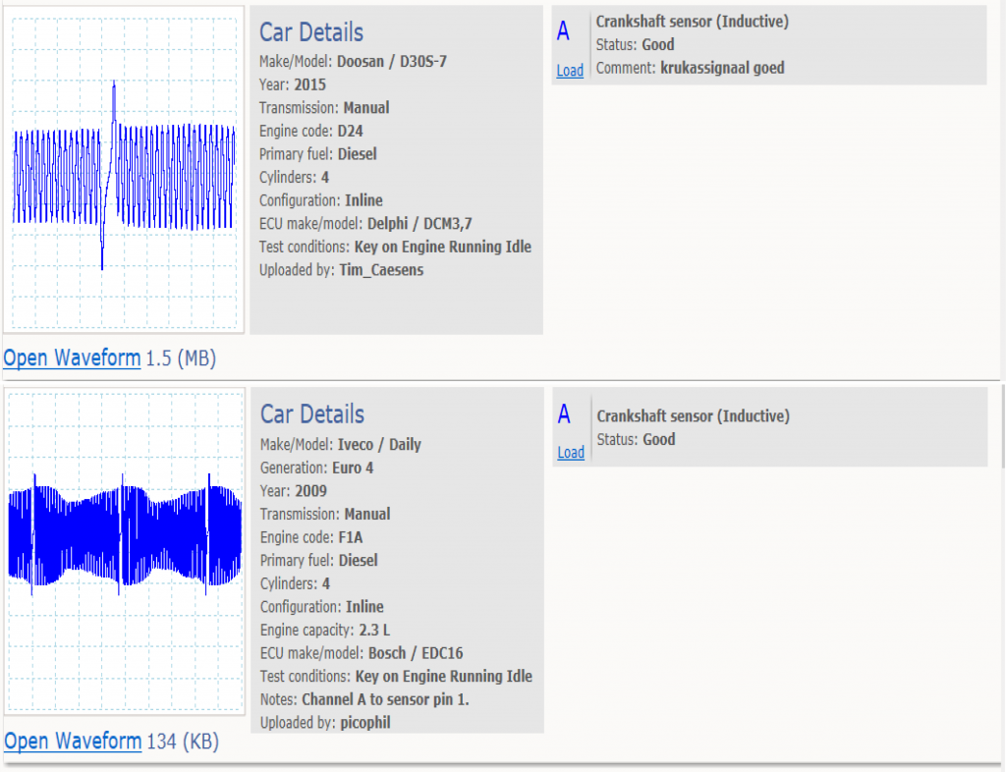1006x772 pixels.
Task: Open the Iveco Daily waveform thumbnail
Action: tap(124, 551)
